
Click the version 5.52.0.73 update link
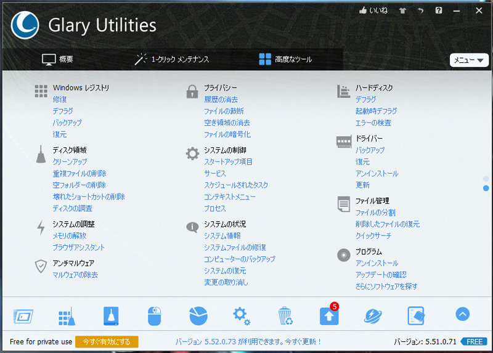tap(248, 342)
